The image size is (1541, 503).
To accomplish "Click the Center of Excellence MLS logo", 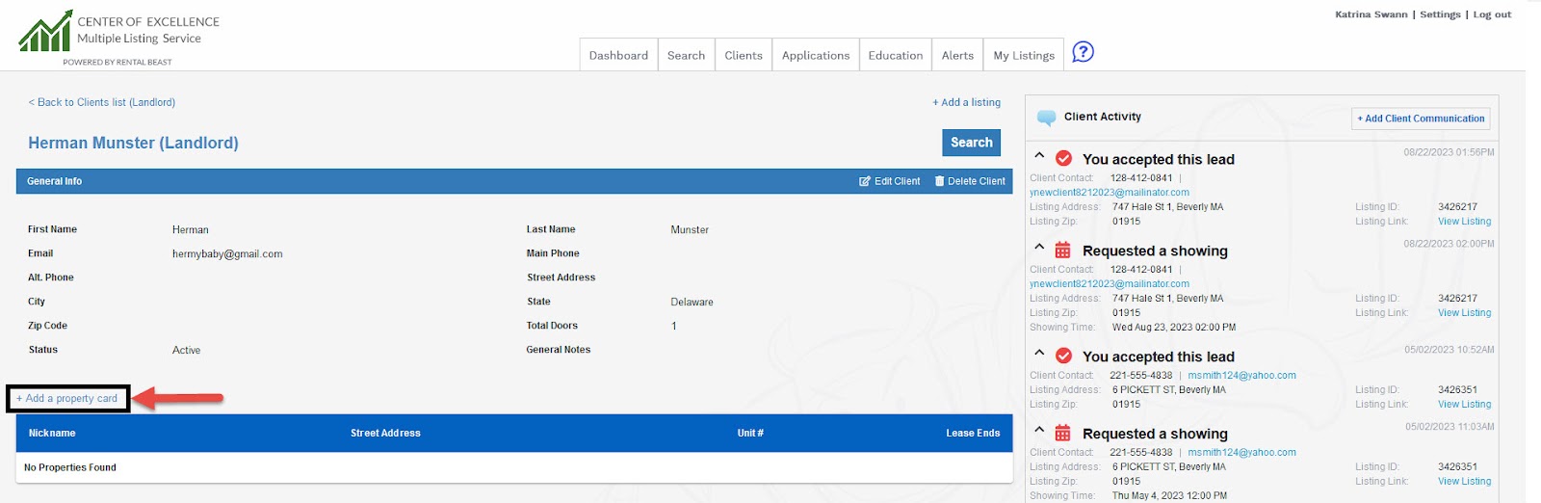I will [118, 39].
